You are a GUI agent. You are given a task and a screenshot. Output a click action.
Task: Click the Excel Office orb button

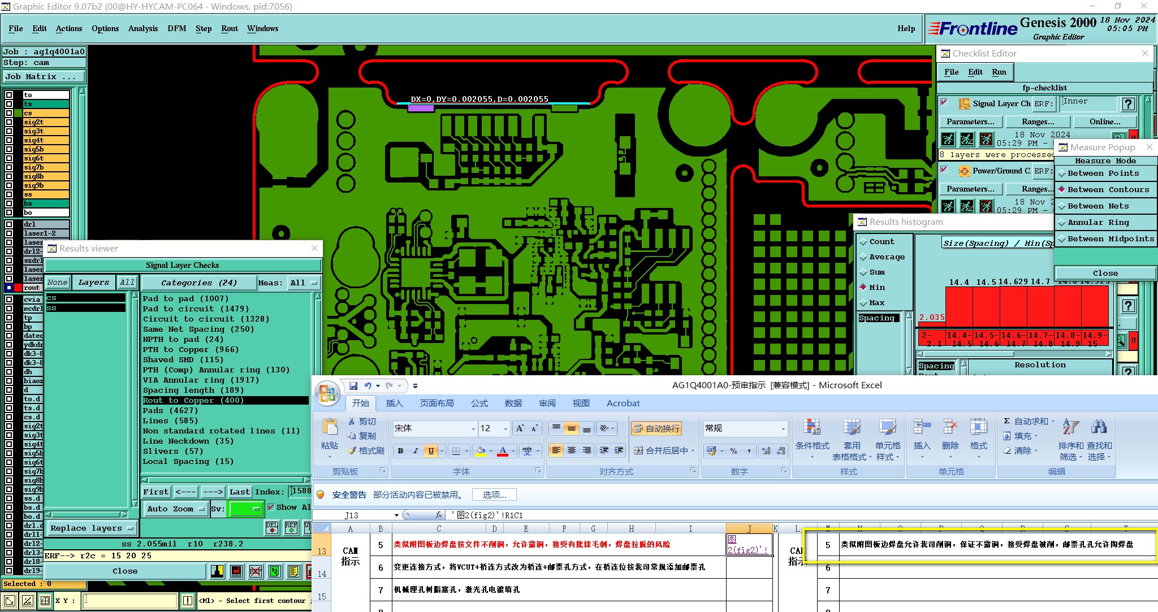327,394
